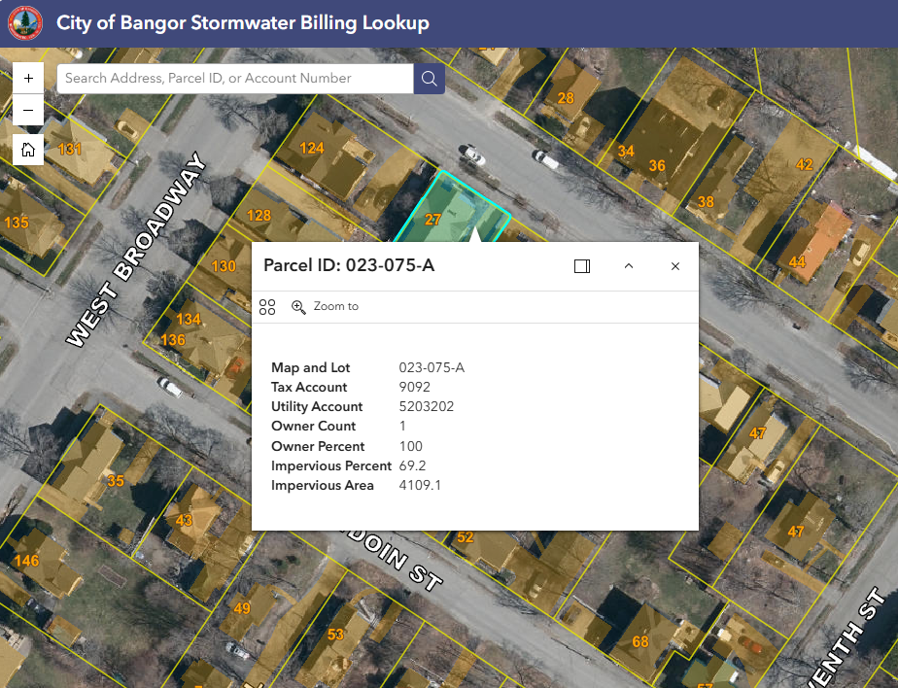Click the zoom out minus button

28,110
